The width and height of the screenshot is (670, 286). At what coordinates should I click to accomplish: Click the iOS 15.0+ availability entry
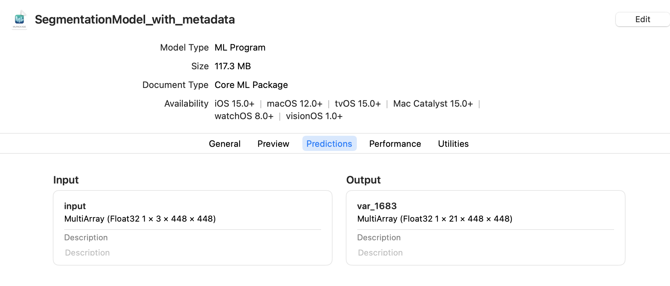coord(234,104)
